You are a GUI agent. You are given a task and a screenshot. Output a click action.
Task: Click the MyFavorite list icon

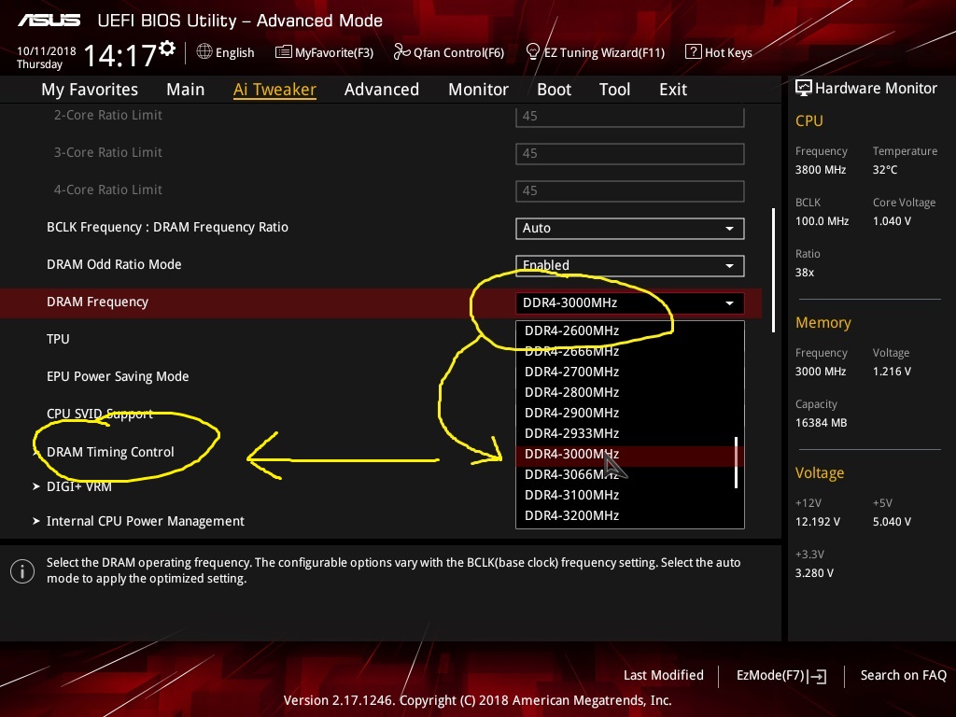(x=284, y=52)
